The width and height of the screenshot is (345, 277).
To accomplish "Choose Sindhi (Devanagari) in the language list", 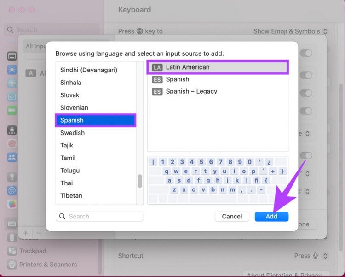I will (x=96, y=70).
